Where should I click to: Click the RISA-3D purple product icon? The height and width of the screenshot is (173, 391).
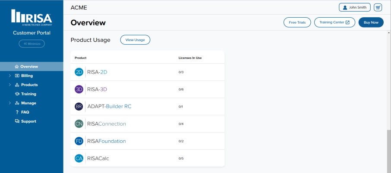(x=79, y=89)
